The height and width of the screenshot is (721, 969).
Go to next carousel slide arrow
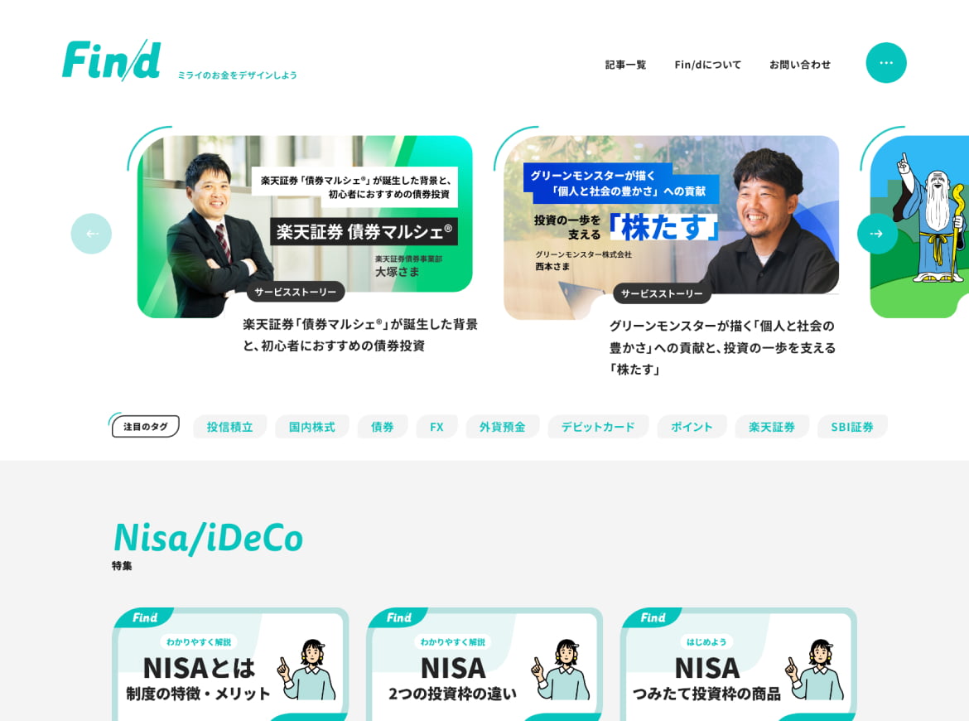pos(876,234)
